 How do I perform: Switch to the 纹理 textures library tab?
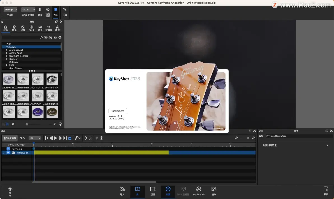click(x=23, y=28)
